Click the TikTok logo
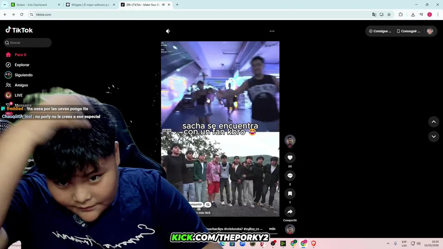443x249 pixels. point(19,30)
